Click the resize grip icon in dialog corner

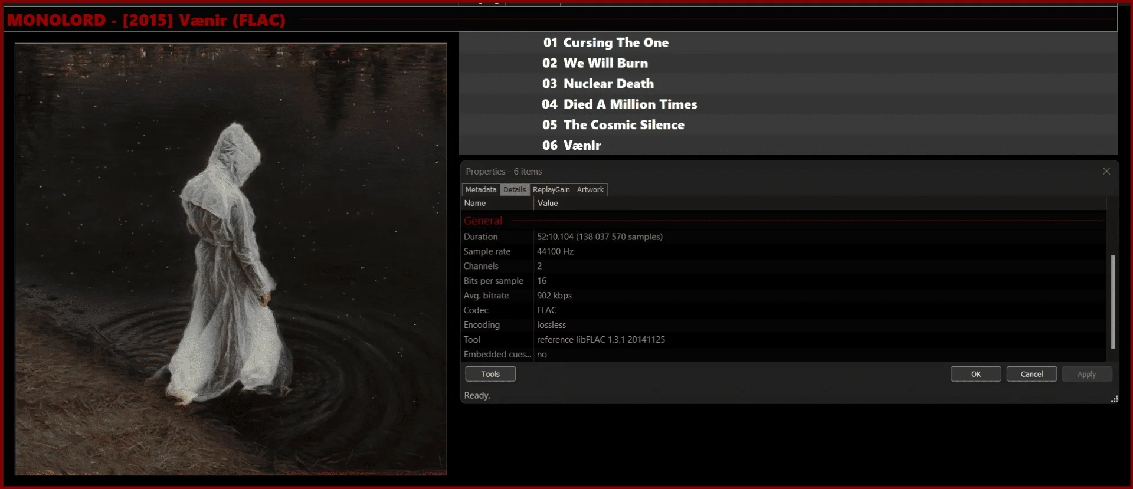(1114, 399)
